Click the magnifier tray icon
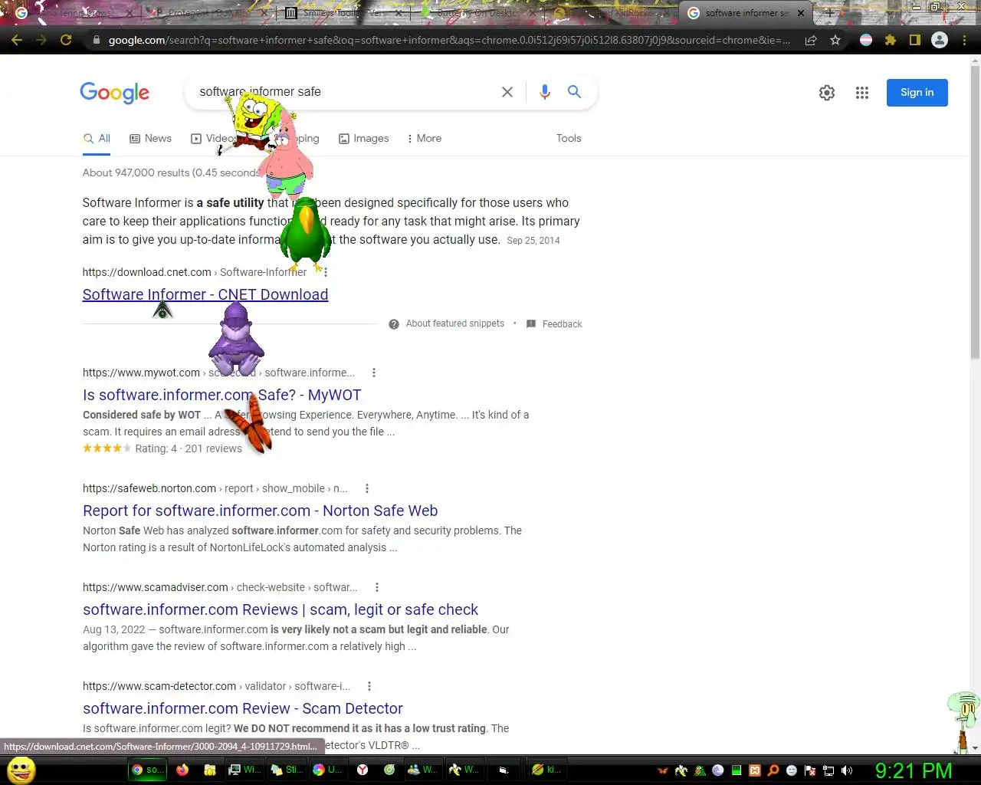Screen dimensions: 981x785 [x=773, y=770]
